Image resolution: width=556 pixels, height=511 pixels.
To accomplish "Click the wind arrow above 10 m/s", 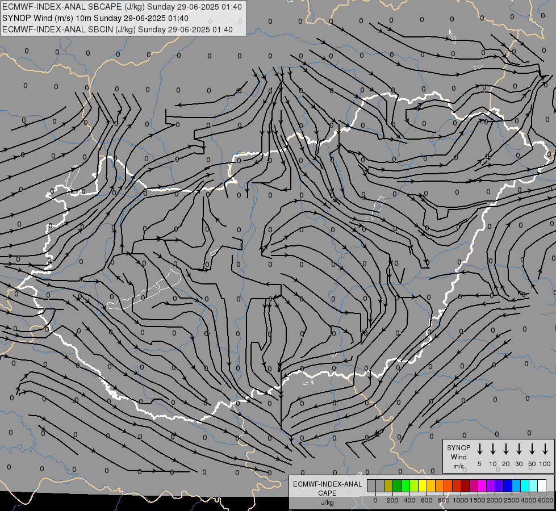I will pyautogui.click(x=493, y=449).
